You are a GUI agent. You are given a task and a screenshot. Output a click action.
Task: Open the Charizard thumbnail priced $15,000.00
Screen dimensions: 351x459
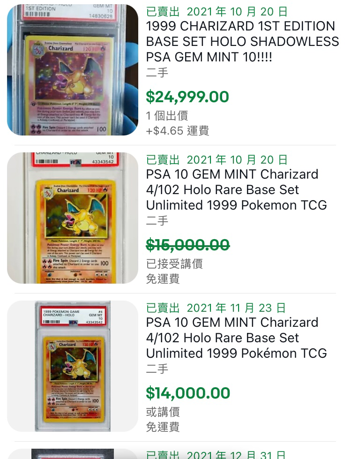(x=73, y=218)
